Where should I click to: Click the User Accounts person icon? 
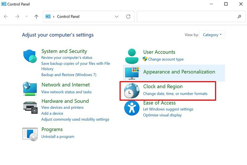(x=133, y=56)
